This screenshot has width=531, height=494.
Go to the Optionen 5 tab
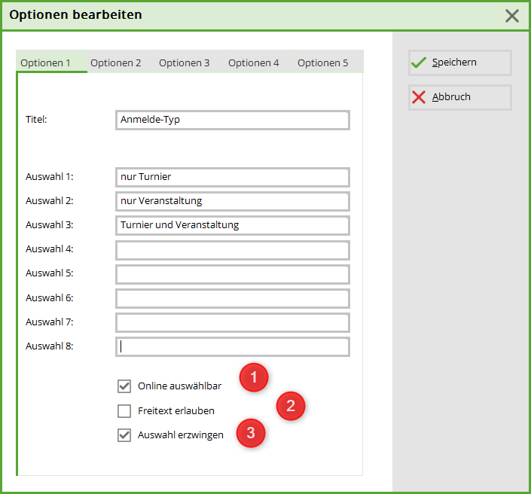323,63
